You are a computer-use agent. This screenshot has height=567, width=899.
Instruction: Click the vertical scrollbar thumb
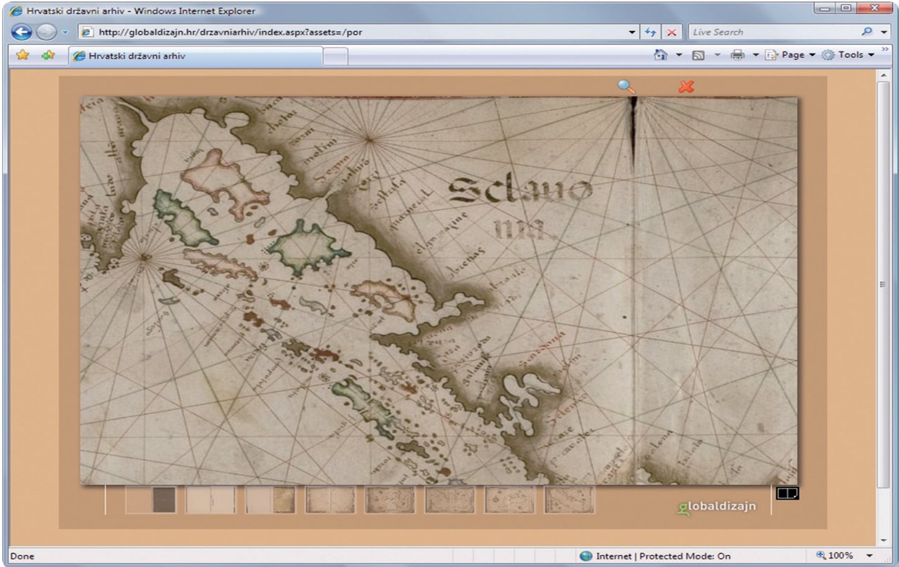point(884,285)
